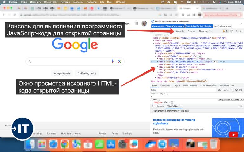Close the What's New drawer tab
Screen dimensions: 244x152
coord(180,106)
